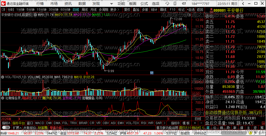266x136 pixels.
Task: Expand the 扩展 panel
Action: (17, 127)
